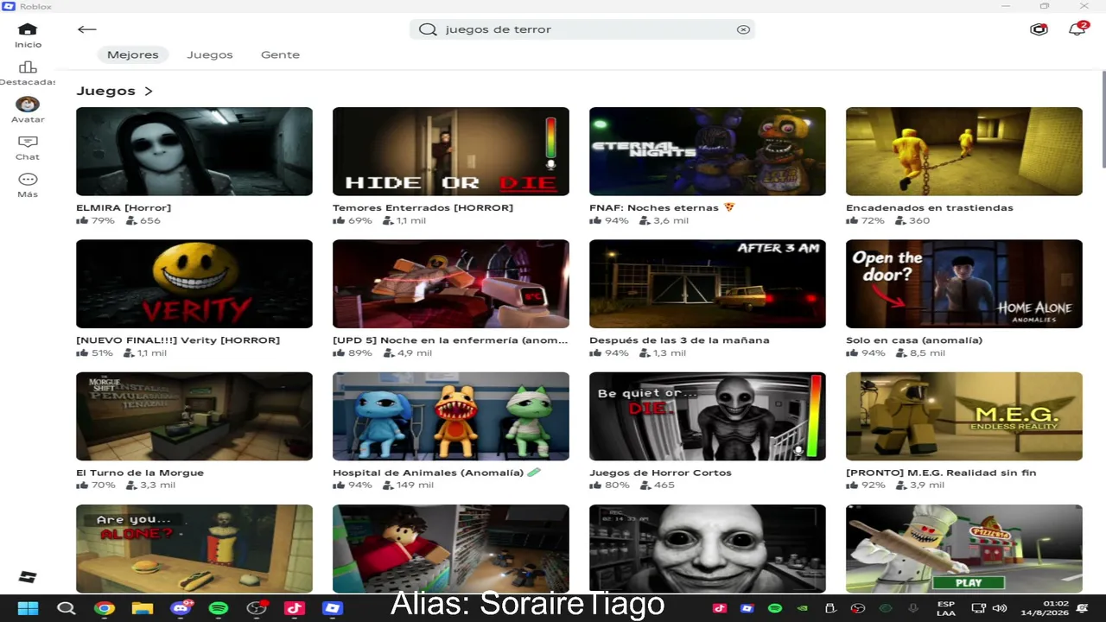Go back with the left arrow

(x=86, y=29)
